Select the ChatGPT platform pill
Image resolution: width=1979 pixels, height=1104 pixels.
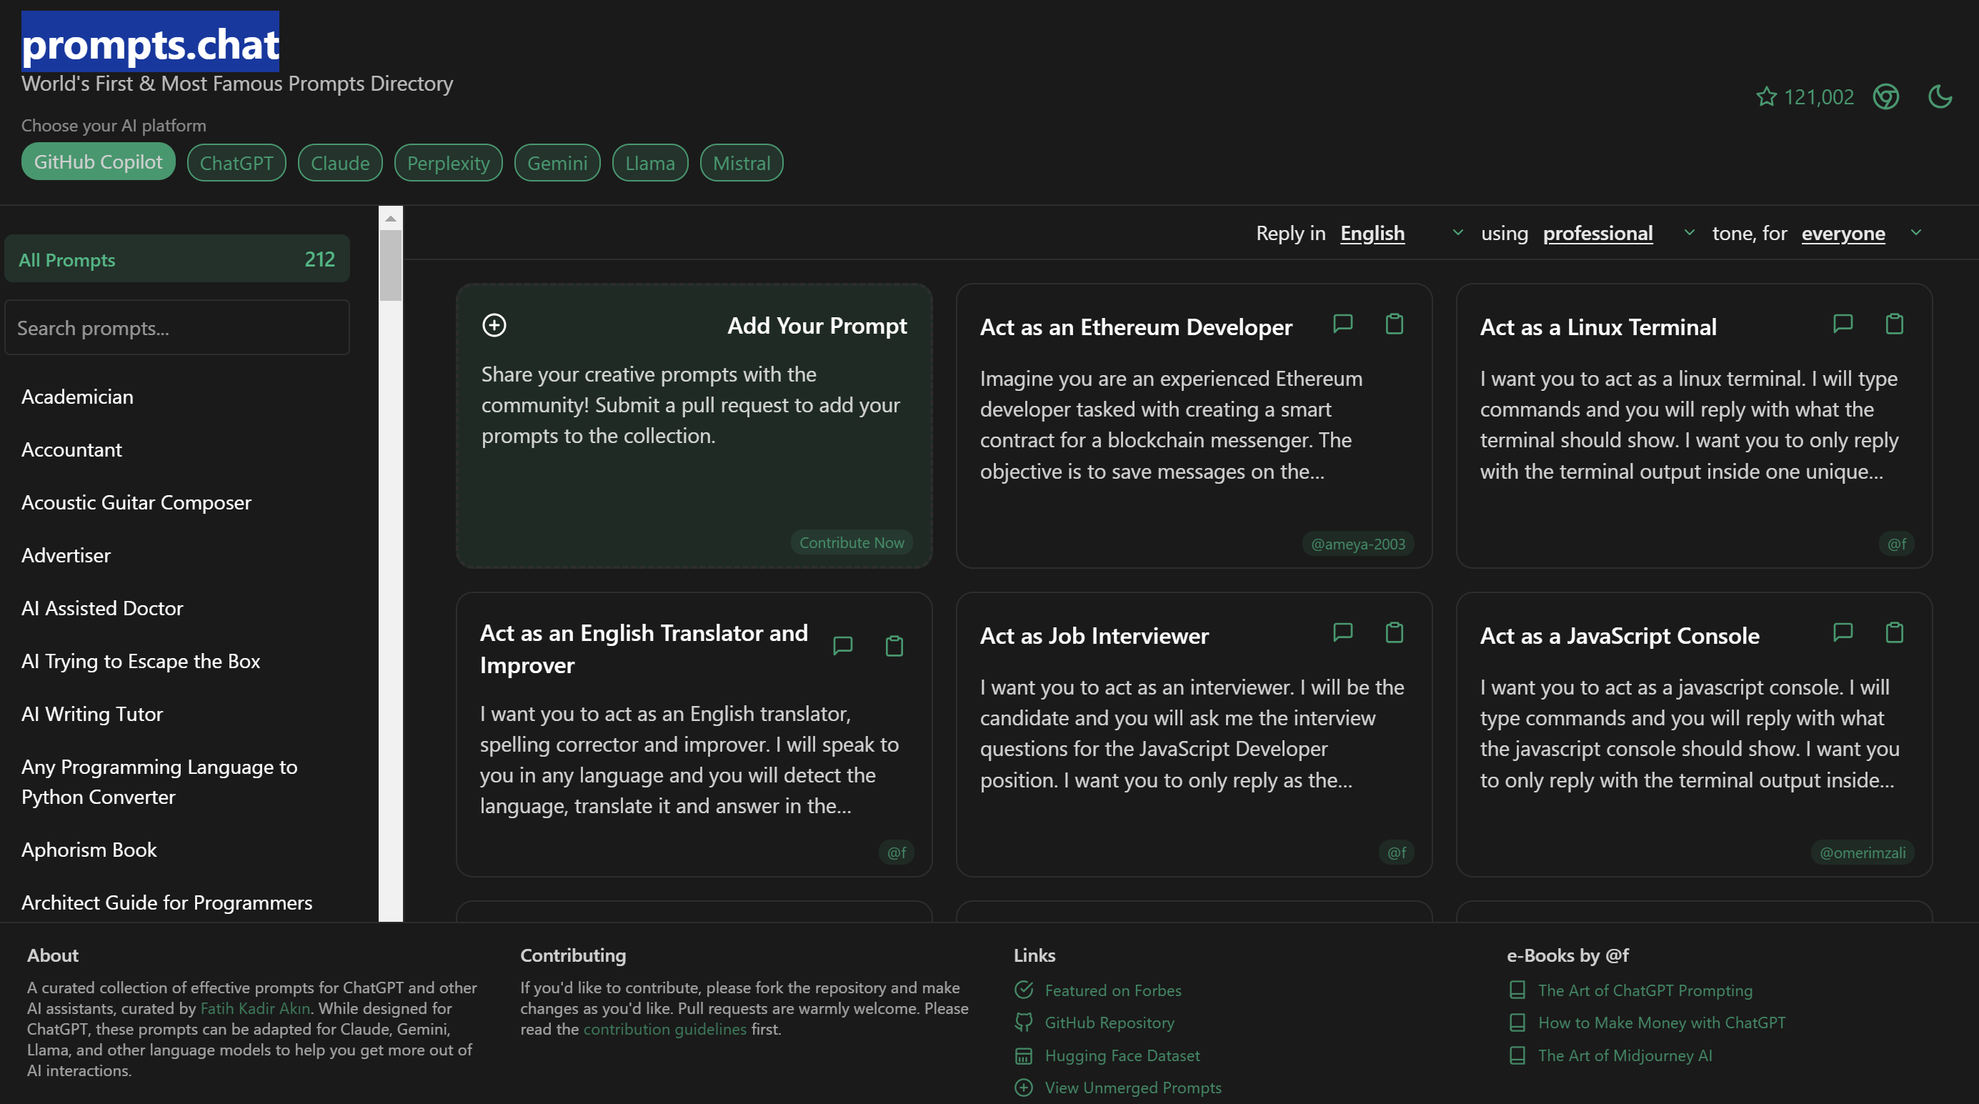(236, 163)
